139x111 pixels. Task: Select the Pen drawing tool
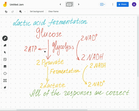click(x=5, y=38)
